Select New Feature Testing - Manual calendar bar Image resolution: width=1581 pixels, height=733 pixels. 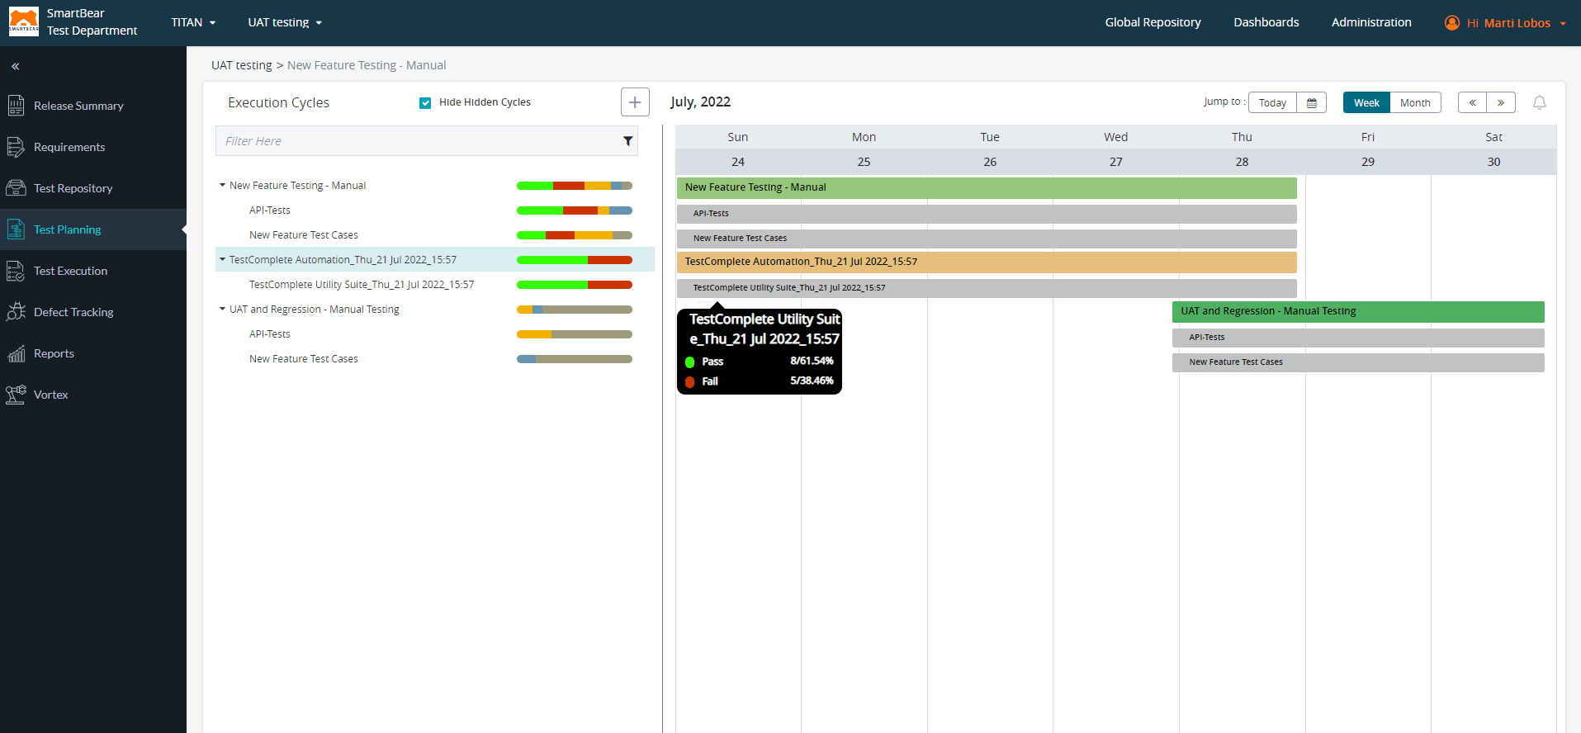(987, 188)
